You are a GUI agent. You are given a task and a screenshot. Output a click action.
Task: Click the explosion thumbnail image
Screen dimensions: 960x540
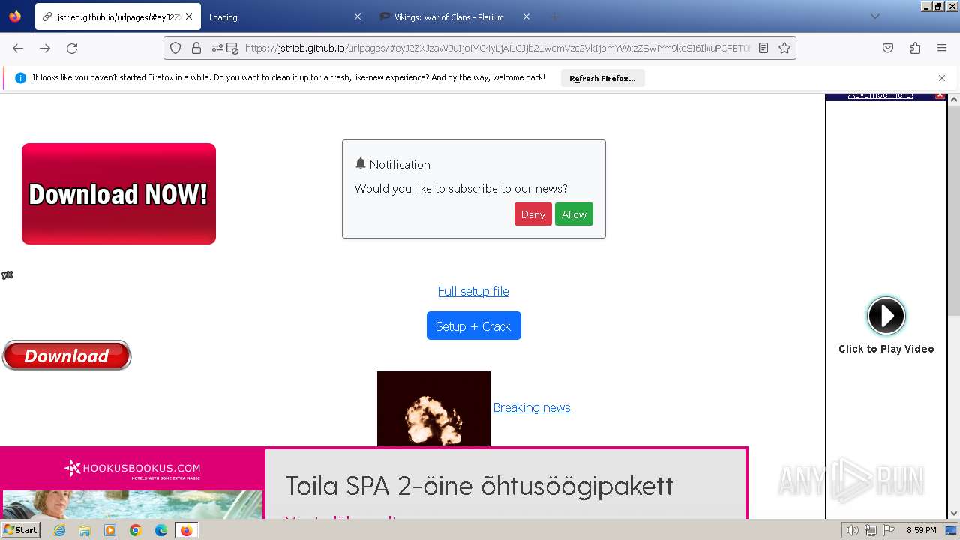433,409
